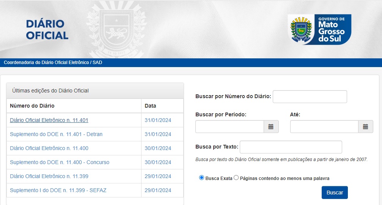Open Diário Oficial Eletrônico n. 11.401
Screen dimensions: 382x205
pyautogui.click(x=49, y=120)
